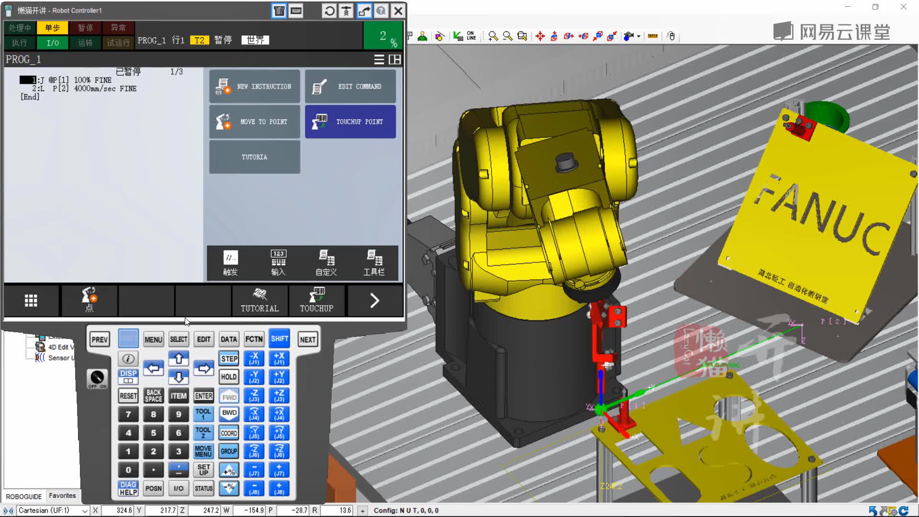Open the hamburger menu beside PROG_1

point(379,59)
